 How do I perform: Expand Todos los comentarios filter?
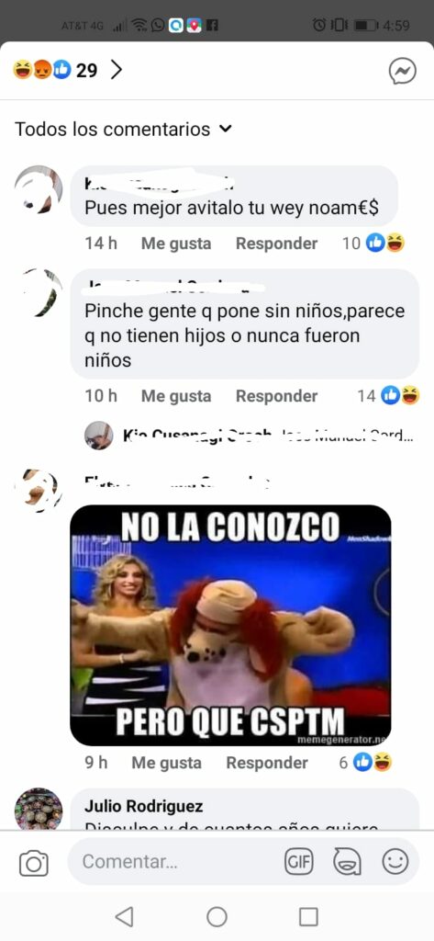coord(123,129)
